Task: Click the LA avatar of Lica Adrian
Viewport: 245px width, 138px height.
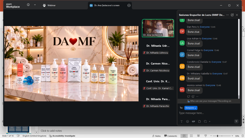Action: (182, 43)
